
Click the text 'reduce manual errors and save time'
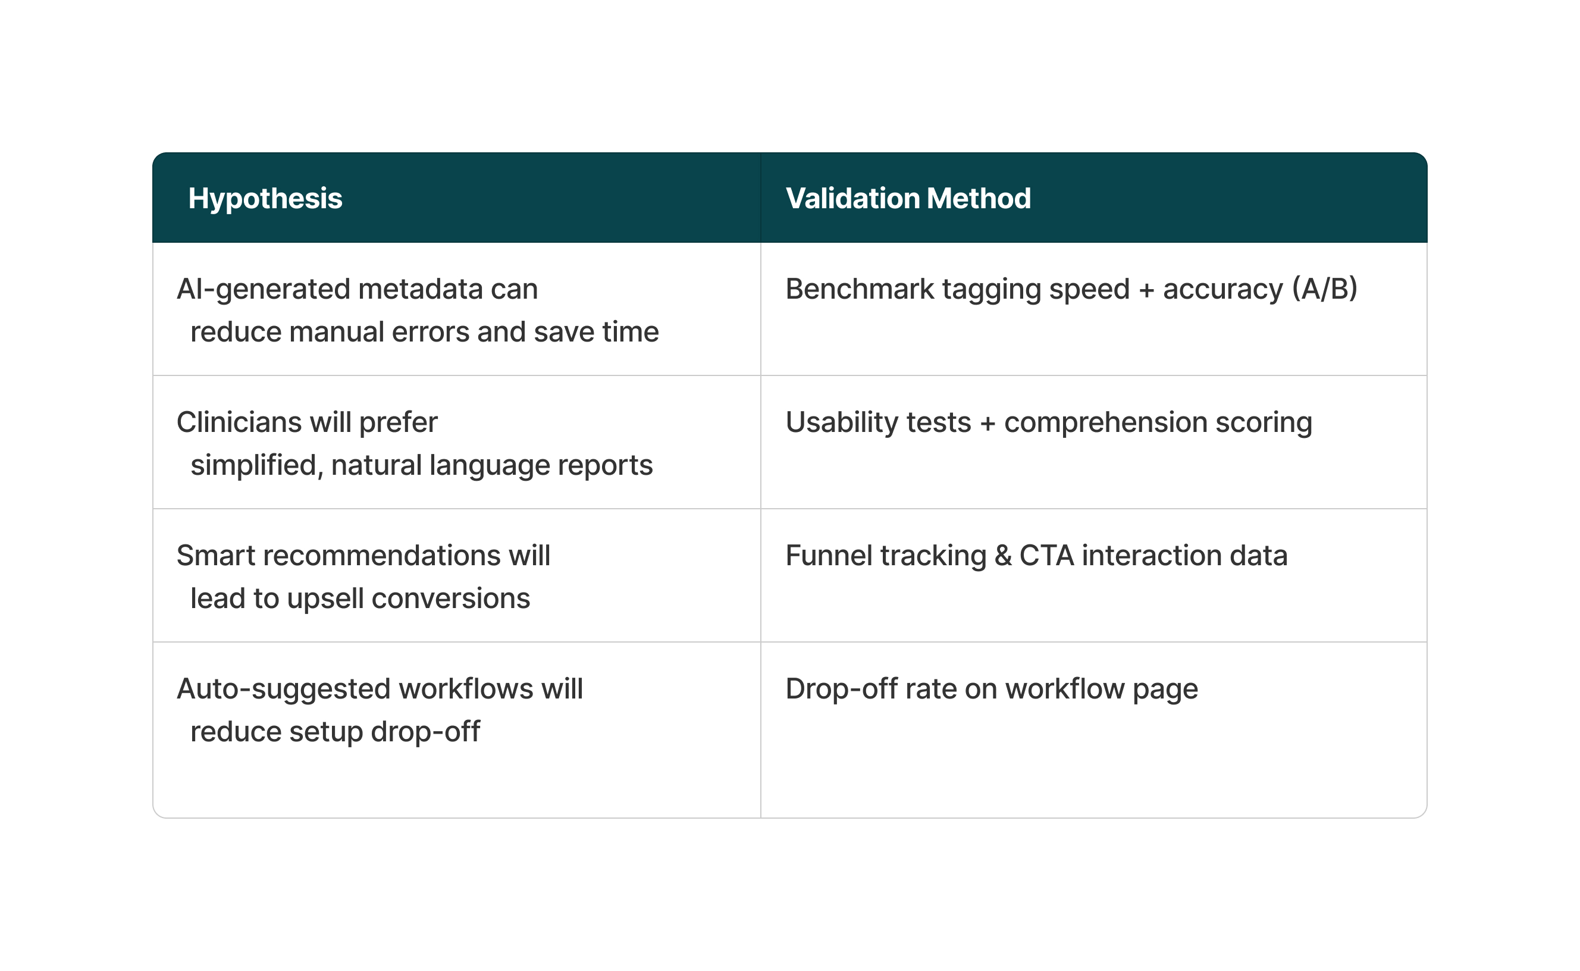click(424, 333)
